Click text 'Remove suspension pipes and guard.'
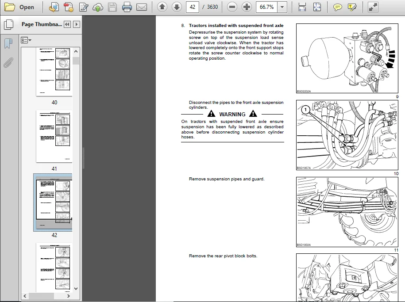This screenshot has width=405, height=302. (x=227, y=179)
